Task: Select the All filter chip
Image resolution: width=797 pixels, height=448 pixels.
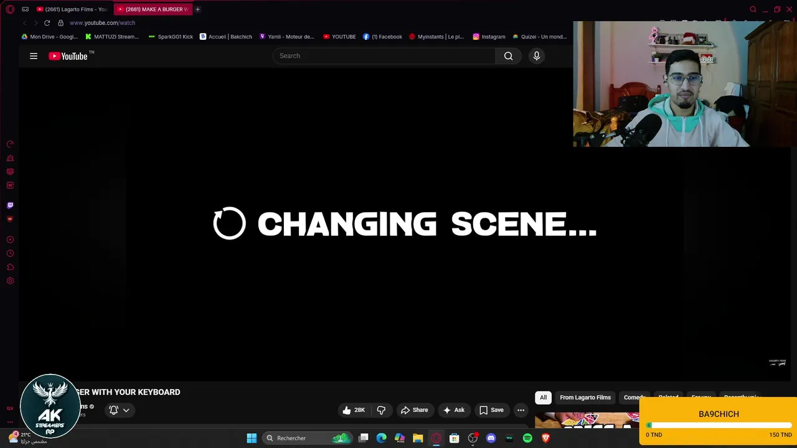Action: point(543,398)
